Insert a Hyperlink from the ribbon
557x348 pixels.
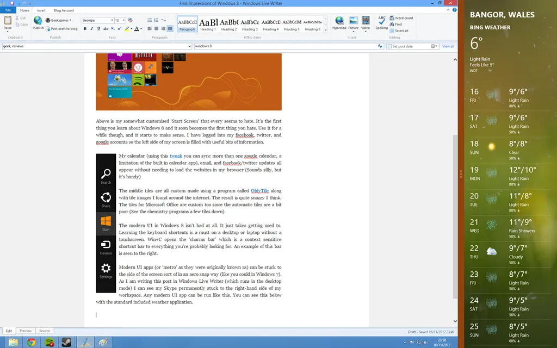[x=339, y=23]
